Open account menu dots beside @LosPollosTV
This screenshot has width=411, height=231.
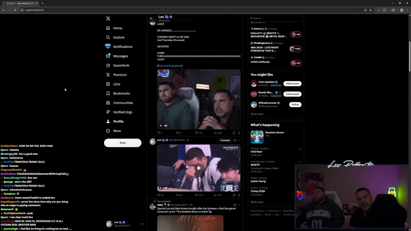pos(142,224)
